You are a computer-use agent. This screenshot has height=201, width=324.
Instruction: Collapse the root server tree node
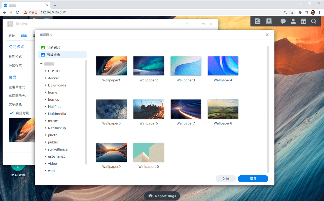click(41, 64)
